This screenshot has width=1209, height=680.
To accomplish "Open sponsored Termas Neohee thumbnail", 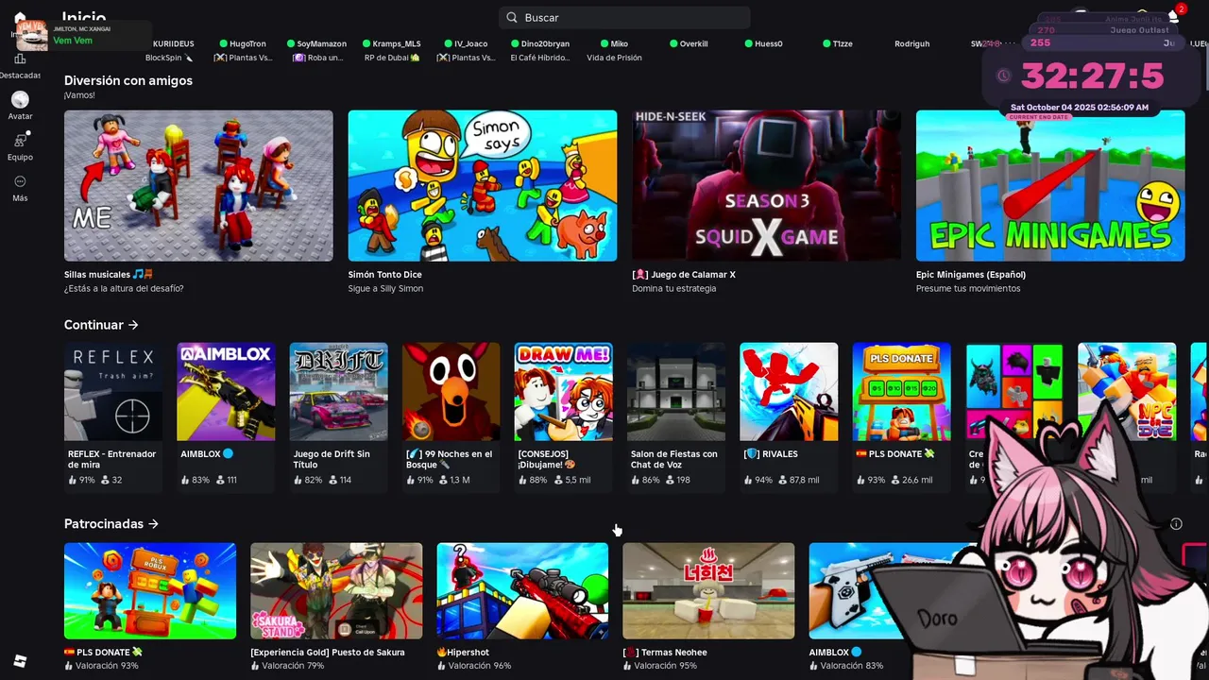I will (708, 590).
